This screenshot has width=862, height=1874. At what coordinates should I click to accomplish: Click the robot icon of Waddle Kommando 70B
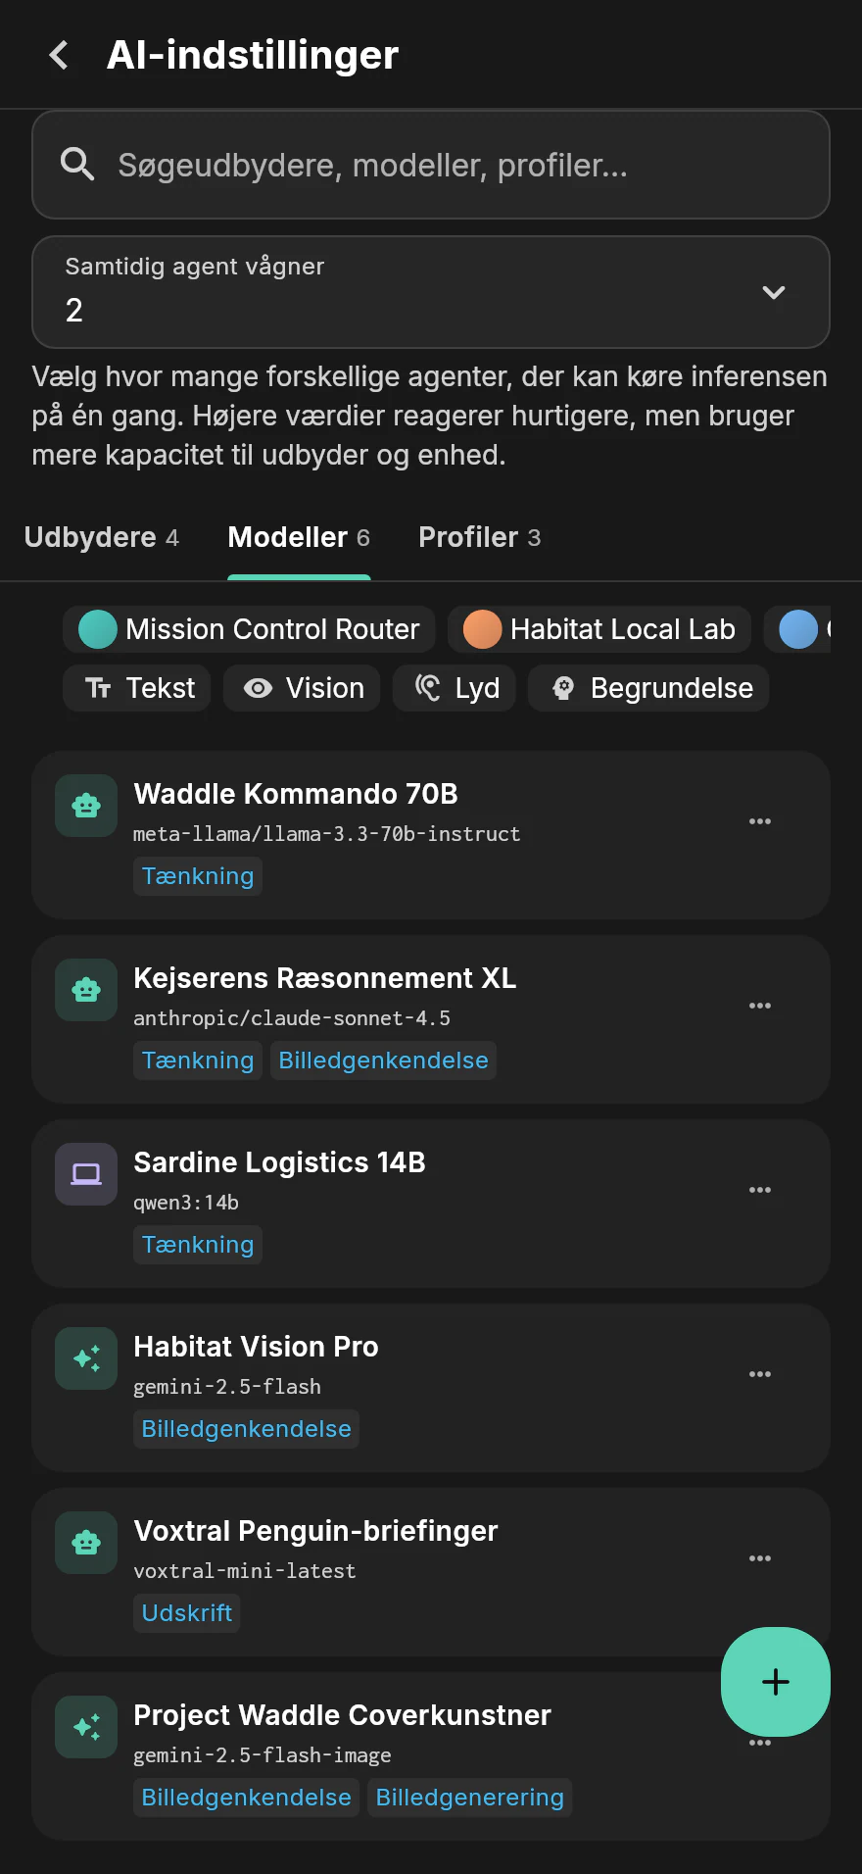[x=86, y=806]
